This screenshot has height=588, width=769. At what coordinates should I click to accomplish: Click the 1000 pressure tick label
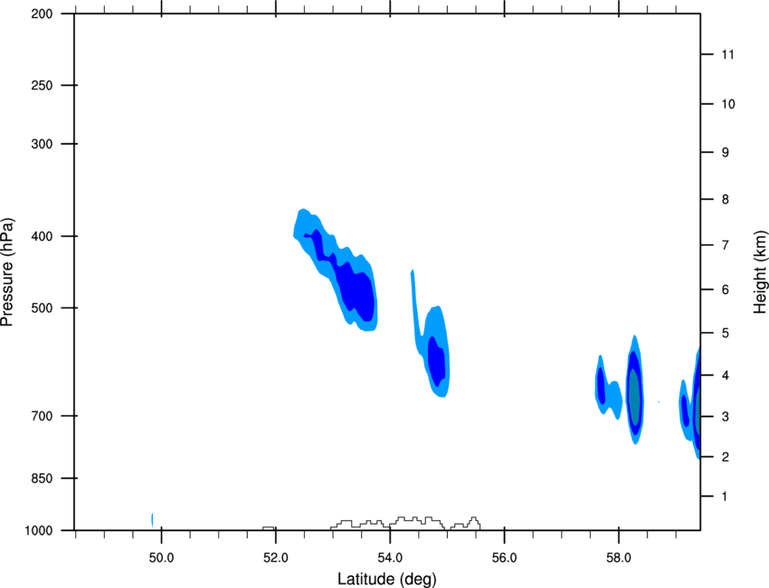coord(38,531)
